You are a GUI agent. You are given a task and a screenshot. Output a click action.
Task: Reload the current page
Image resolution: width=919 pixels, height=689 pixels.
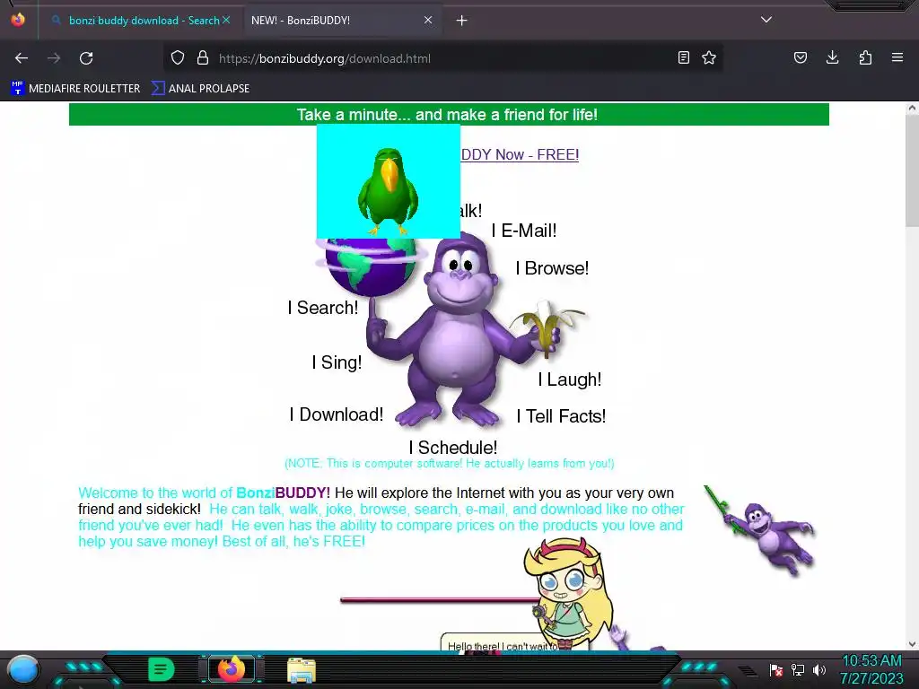(86, 58)
